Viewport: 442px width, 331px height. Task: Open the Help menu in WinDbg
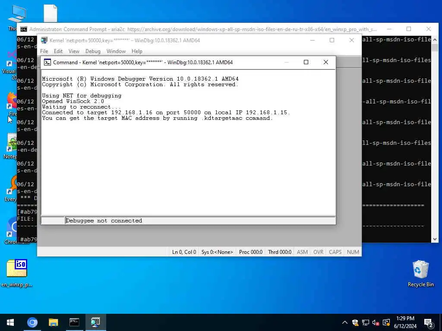pyautogui.click(x=137, y=51)
